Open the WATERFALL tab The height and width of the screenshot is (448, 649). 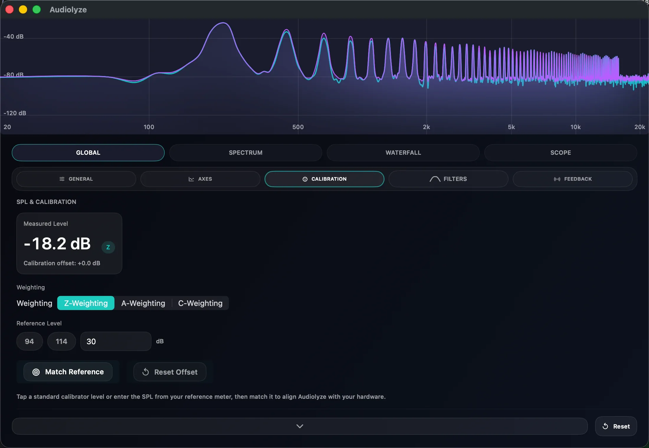403,153
